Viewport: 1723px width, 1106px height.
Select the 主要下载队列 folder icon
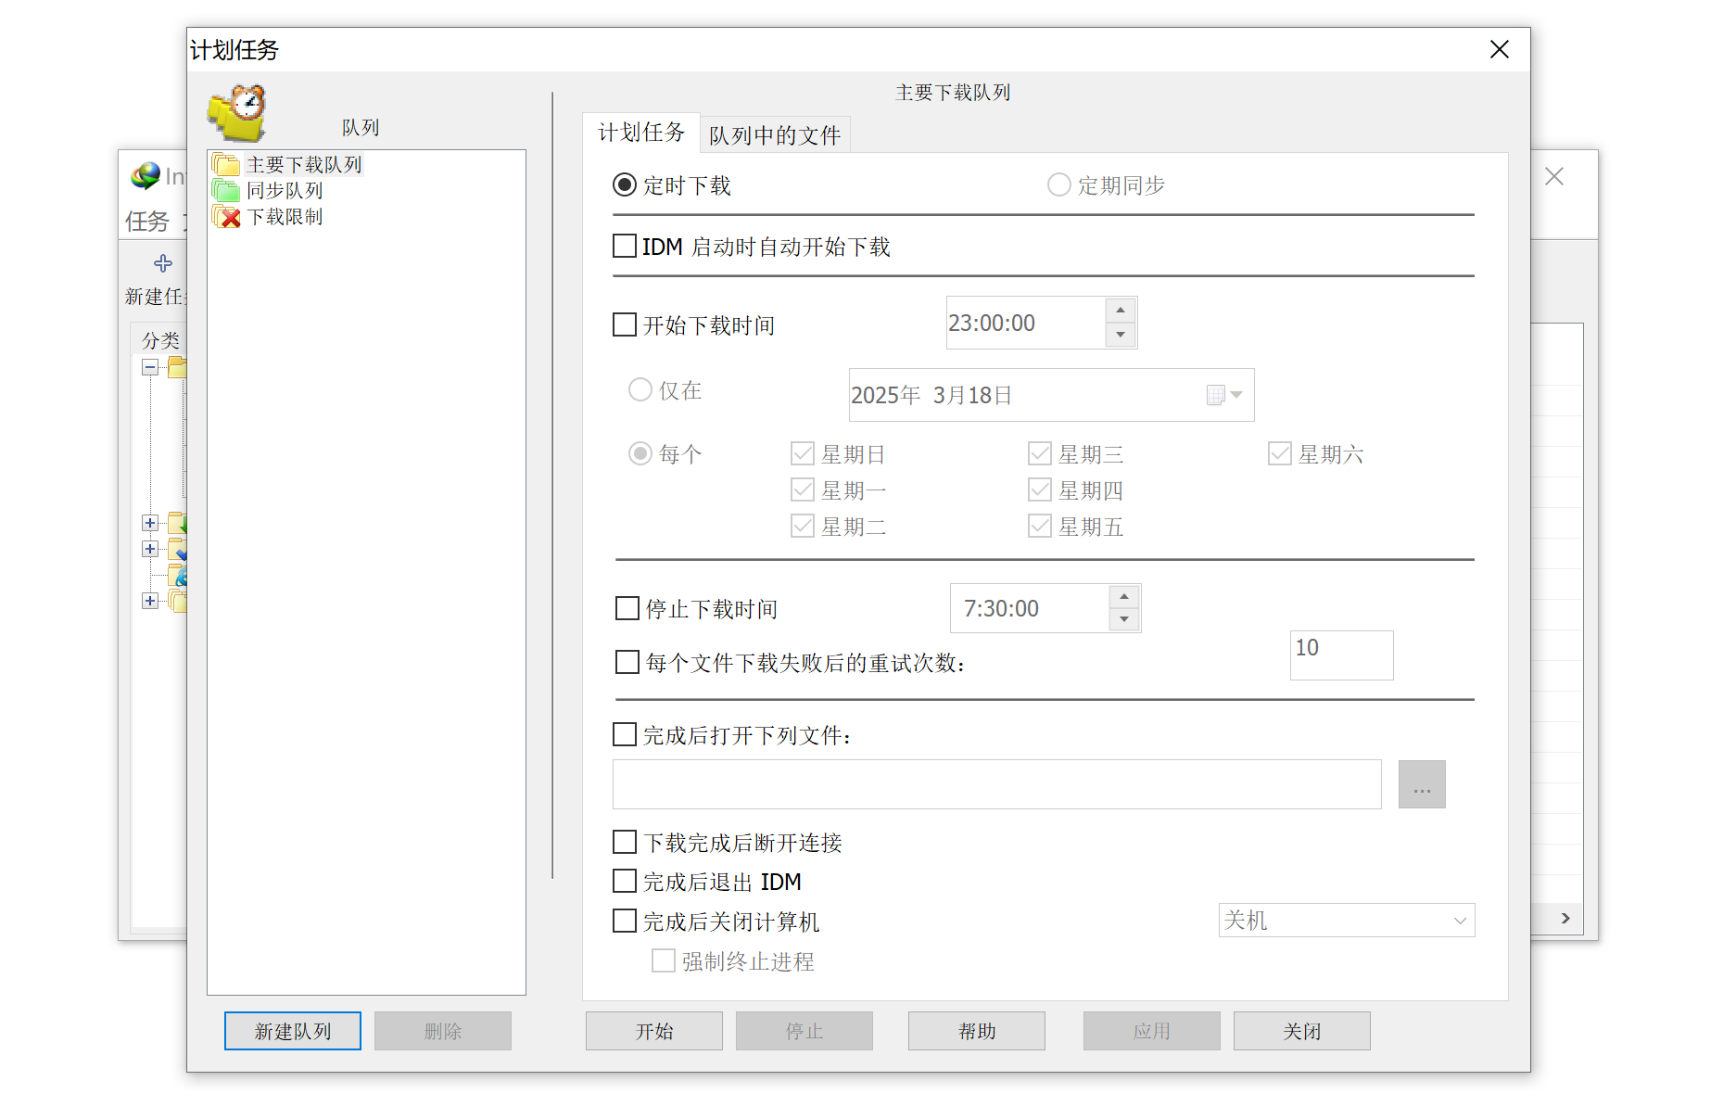225,163
